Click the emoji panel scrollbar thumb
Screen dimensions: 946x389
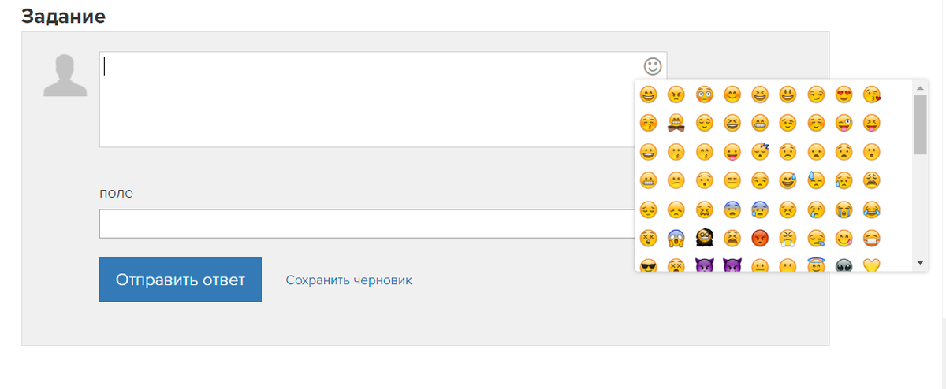click(x=920, y=124)
